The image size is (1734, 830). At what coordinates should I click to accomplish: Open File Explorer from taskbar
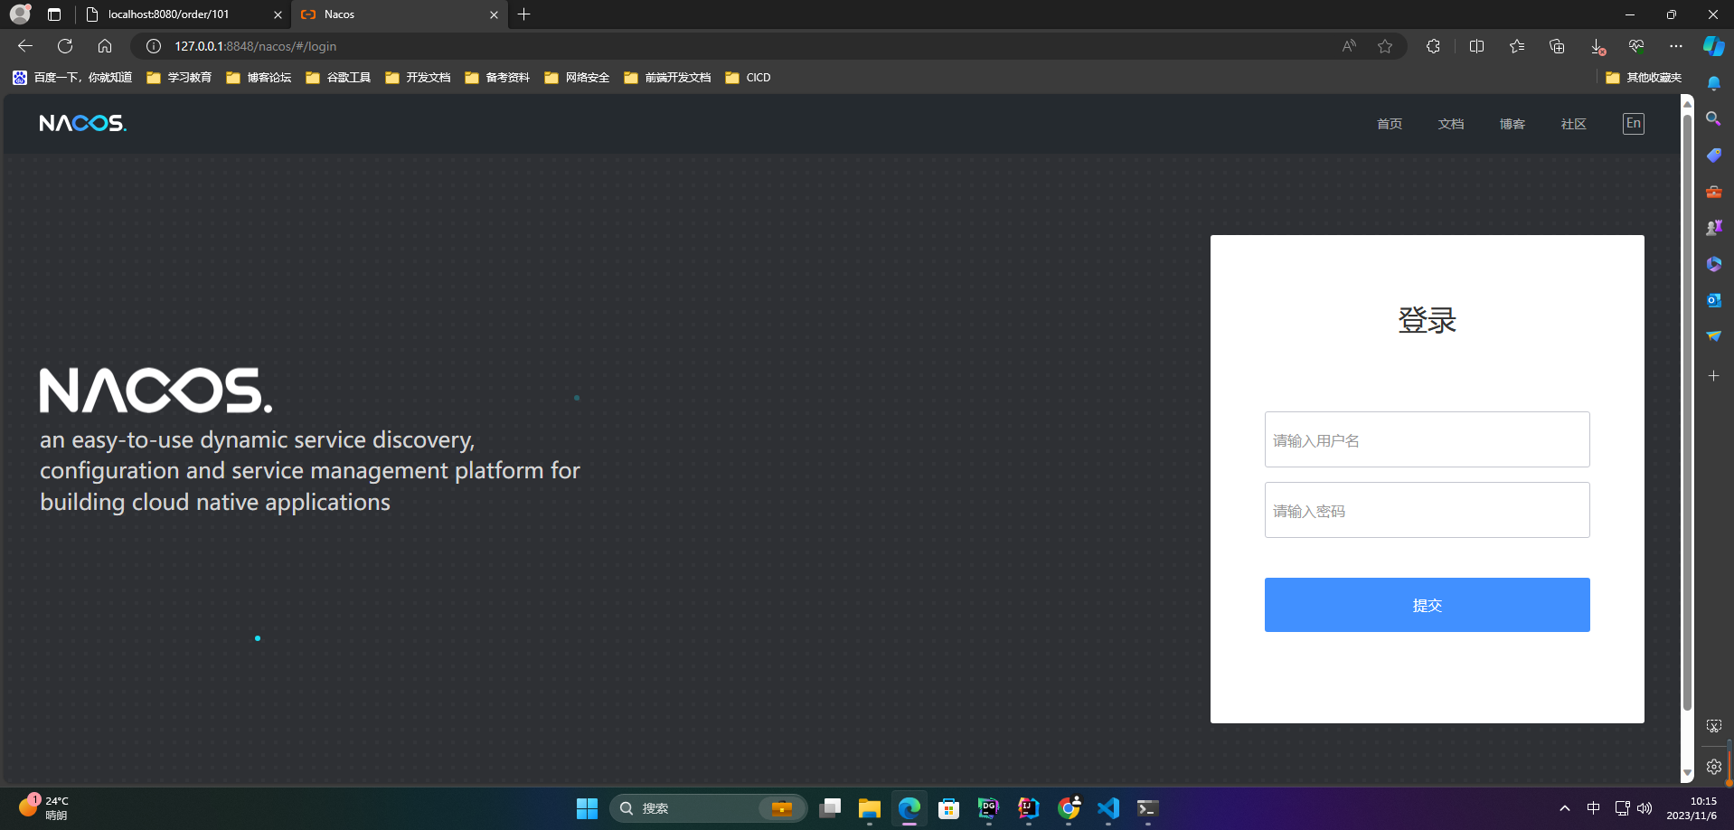869,808
